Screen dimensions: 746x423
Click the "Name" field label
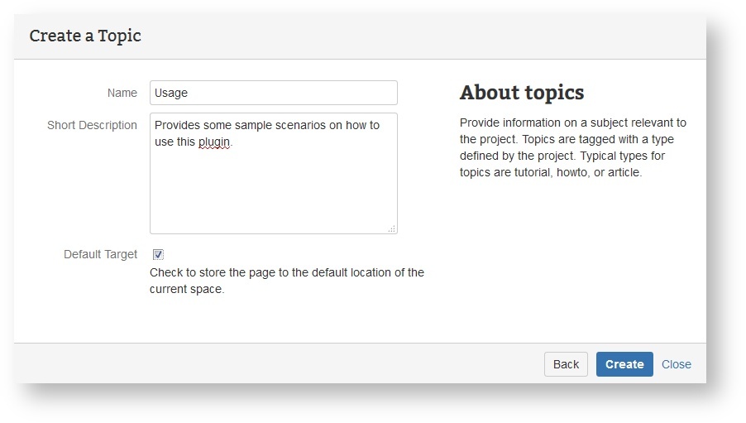(122, 93)
